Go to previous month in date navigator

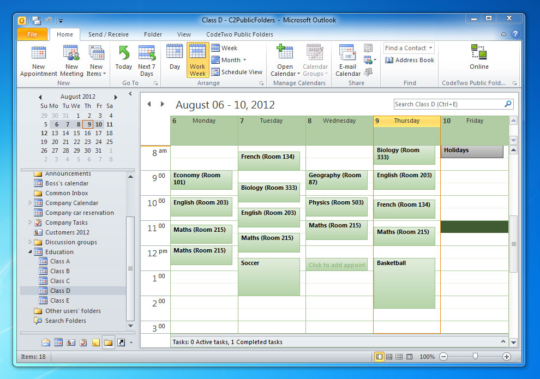click(40, 97)
